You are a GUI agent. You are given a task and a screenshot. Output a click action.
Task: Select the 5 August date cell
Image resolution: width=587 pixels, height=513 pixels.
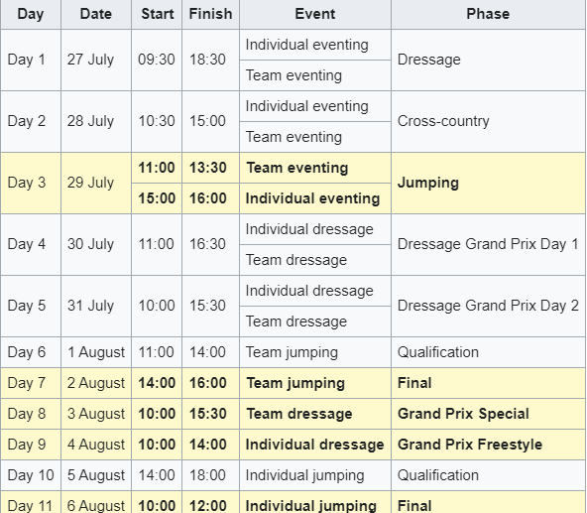tap(96, 475)
